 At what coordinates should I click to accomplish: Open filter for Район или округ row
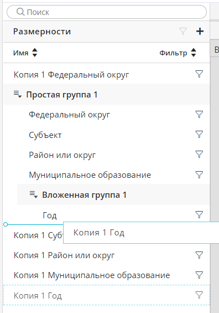click(199, 155)
